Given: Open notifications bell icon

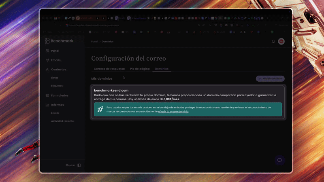Looking at the screenshot, I should point(273,41).
